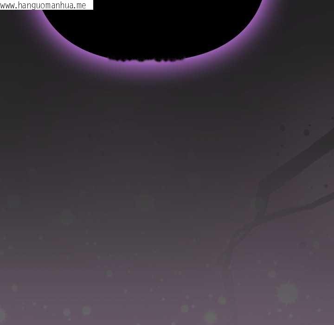Click the purple glow on the eclipse's right edge
Screen dimensions: 334x325
(258, 23)
